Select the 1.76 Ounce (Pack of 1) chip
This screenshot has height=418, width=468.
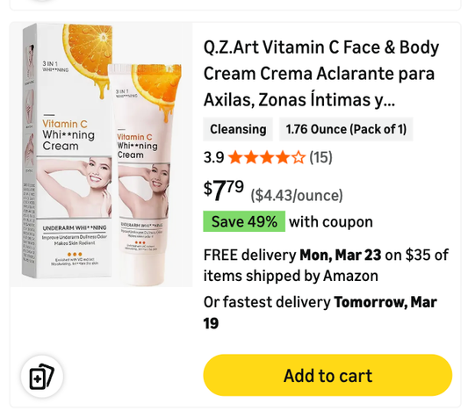coord(346,129)
